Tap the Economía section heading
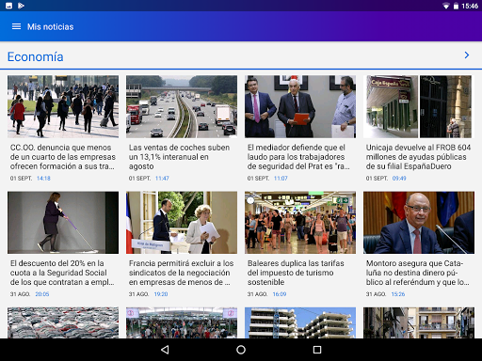The width and height of the screenshot is (482, 361). coord(36,56)
